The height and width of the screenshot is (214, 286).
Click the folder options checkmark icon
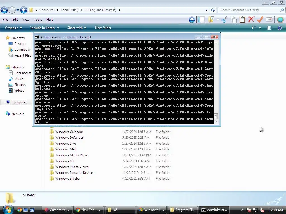211,20
